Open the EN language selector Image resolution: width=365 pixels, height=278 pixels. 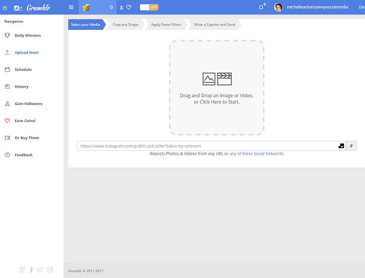tap(361, 7)
